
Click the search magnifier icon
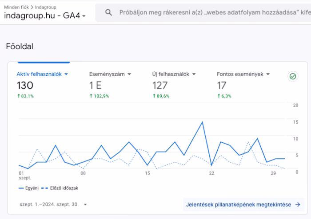click(x=108, y=13)
